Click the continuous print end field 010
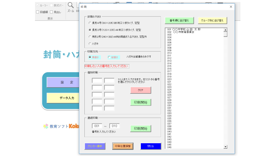This screenshot has width=269, height=161. (x=114, y=126)
